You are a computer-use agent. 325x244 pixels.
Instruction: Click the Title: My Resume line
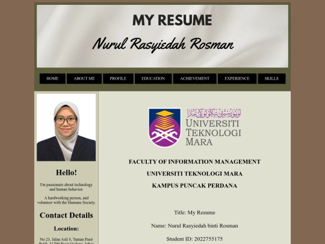point(194,213)
